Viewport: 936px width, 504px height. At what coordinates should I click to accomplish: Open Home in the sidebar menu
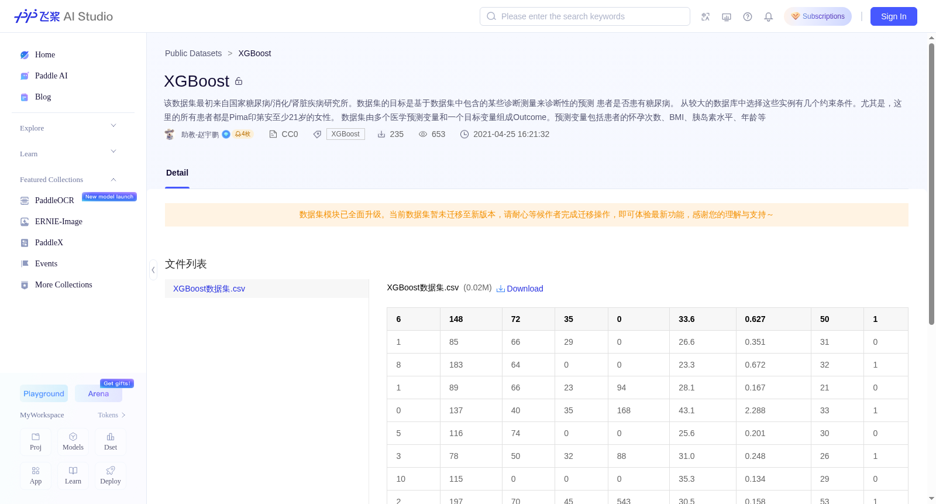click(45, 55)
